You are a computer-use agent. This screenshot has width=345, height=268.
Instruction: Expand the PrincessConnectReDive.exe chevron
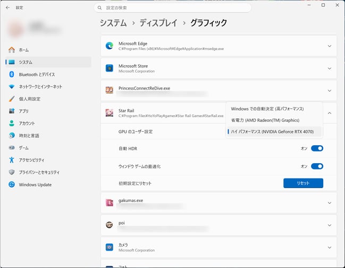[x=330, y=91]
